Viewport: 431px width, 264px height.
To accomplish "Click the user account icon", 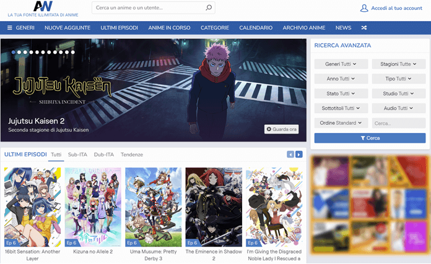I will pos(364,8).
